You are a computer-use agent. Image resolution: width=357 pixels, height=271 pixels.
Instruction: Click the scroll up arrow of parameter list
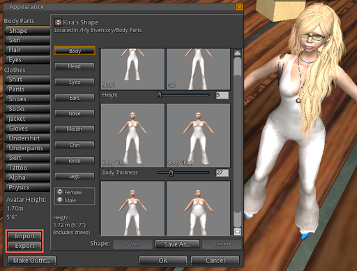pos(237,53)
